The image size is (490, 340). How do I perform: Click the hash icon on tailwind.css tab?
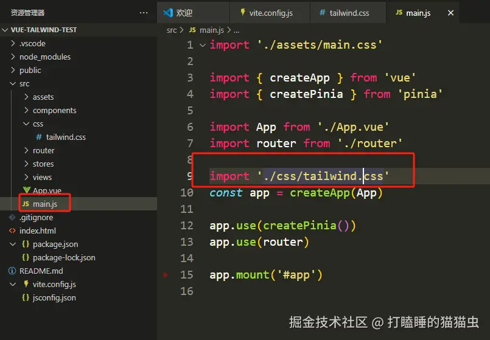coord(322,13)
